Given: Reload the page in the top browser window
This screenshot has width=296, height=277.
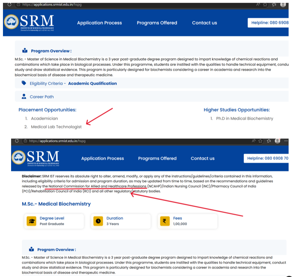Looking at the screenshot, I should (10, 4).
